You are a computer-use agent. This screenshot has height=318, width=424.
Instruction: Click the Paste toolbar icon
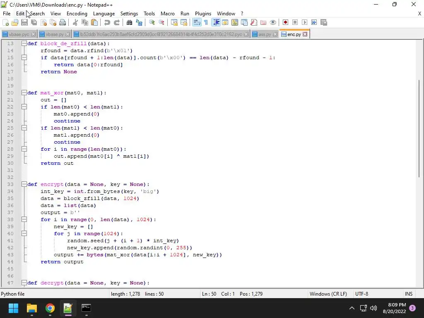(x=94, y=22)
